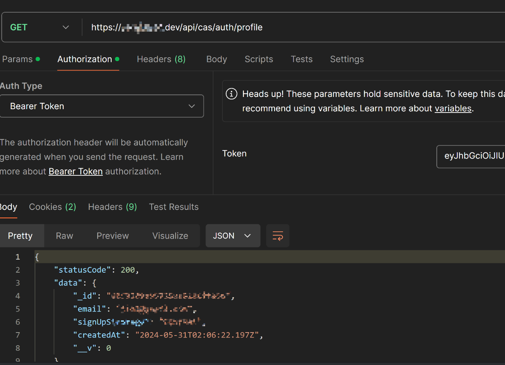Click the "email" key on line 5

click(x=90, y=309)
